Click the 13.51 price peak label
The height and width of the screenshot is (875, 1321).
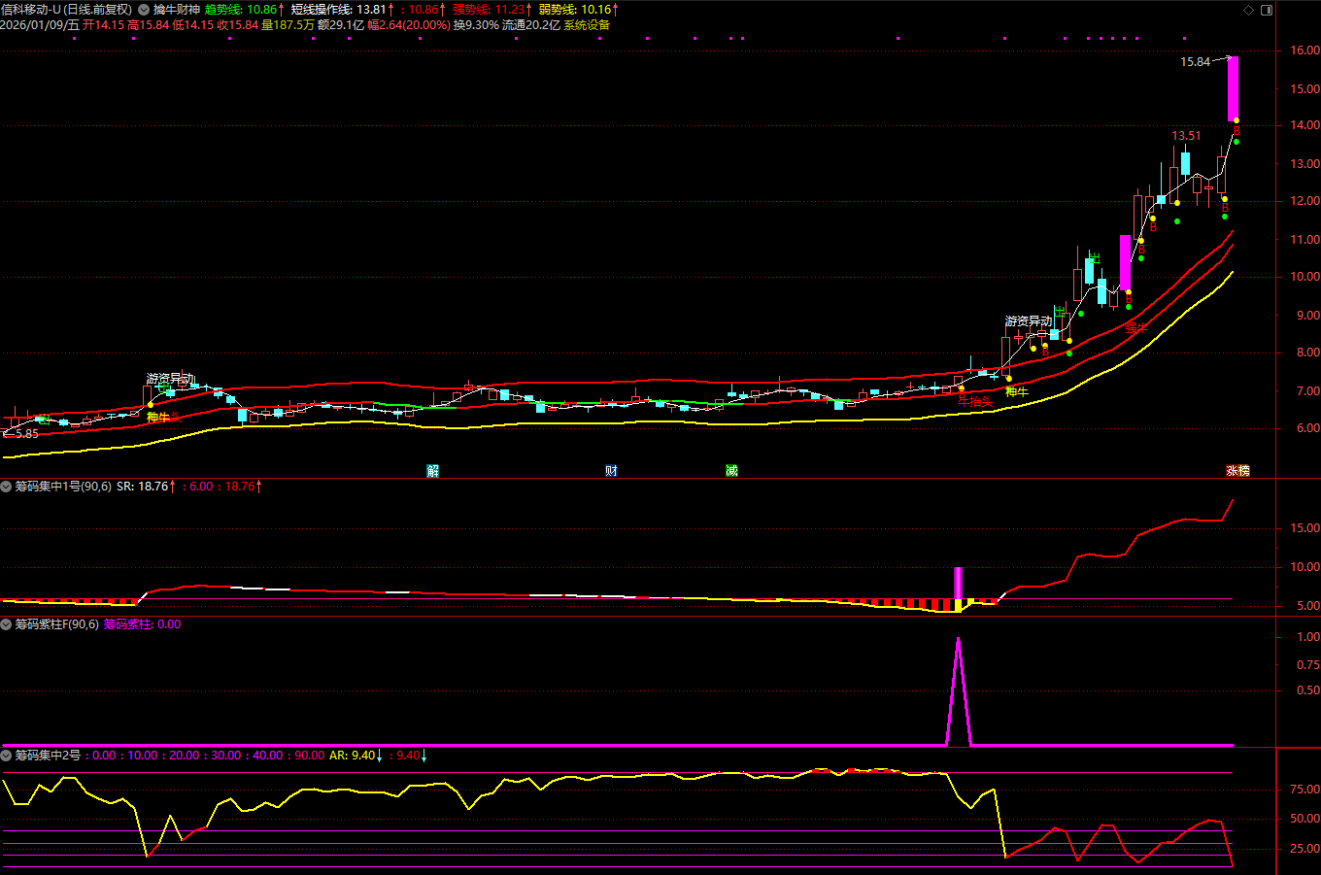pyautogui.click(x=1186, y=136)
